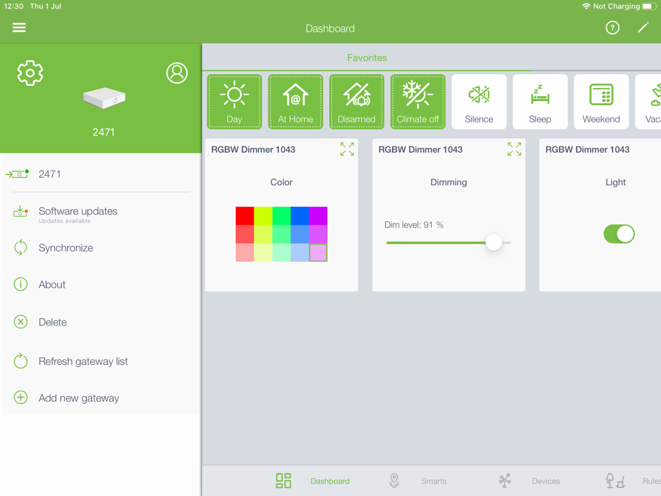Click the 'Dim level: 91 %' text
This screenshot has height=496, width=661.
414,225
